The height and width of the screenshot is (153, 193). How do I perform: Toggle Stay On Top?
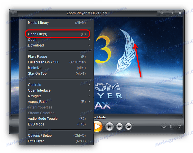coord(57,74)
